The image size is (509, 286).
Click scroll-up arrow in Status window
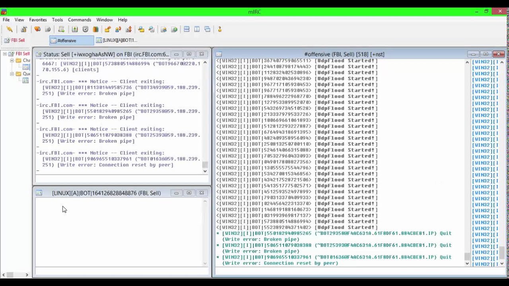205,62
